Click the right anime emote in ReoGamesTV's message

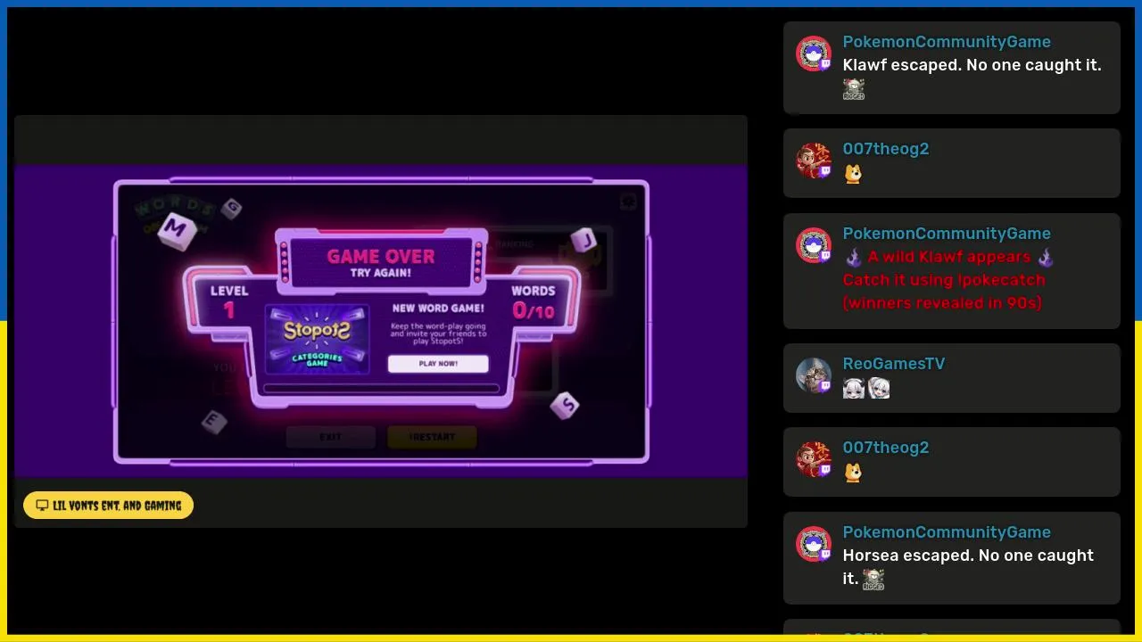[879, 388]
